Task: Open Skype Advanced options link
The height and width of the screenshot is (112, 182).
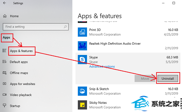Action: (102, 66)
